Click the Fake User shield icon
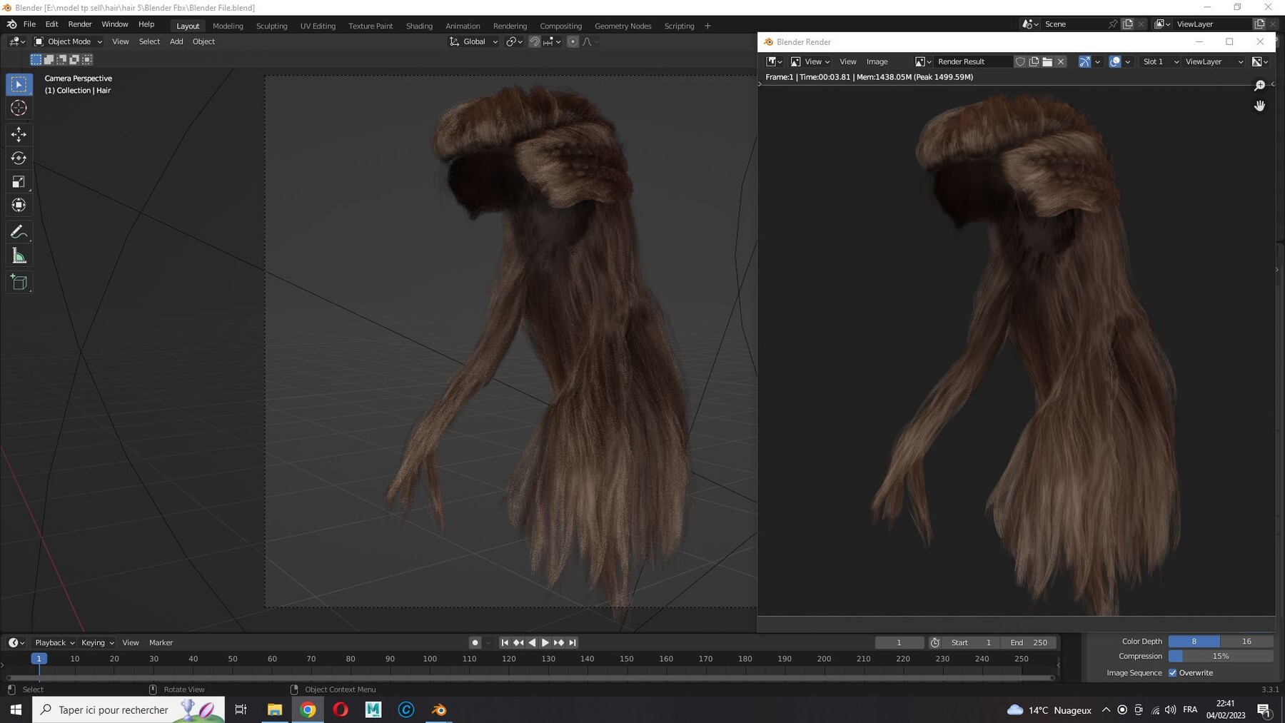This screenshot has width=1285, height=723. pos(1020,61)
